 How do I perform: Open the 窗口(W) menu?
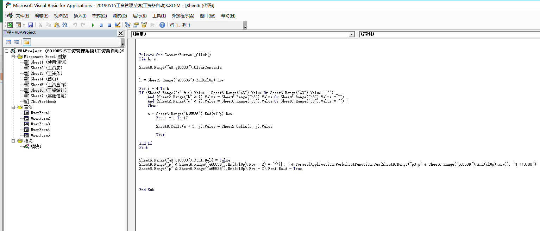pos(207,16)
